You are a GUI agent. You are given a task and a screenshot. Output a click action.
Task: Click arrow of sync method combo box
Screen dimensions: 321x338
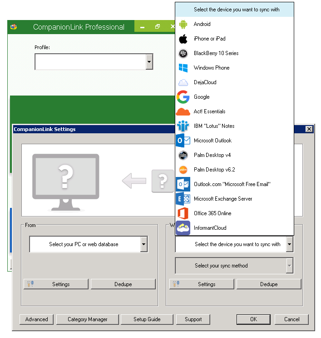tap(289, 266)
